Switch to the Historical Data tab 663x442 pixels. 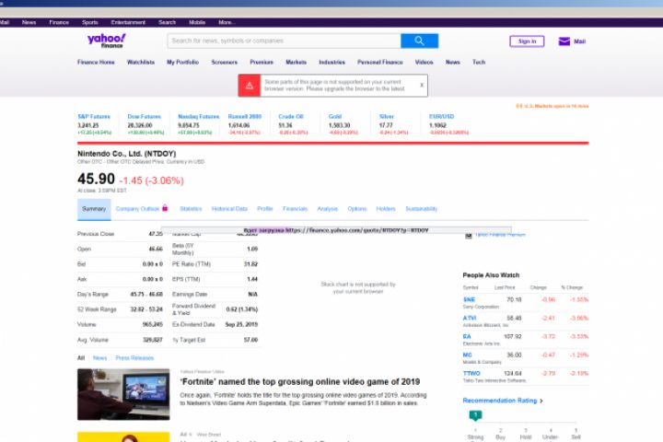[229, 209]
